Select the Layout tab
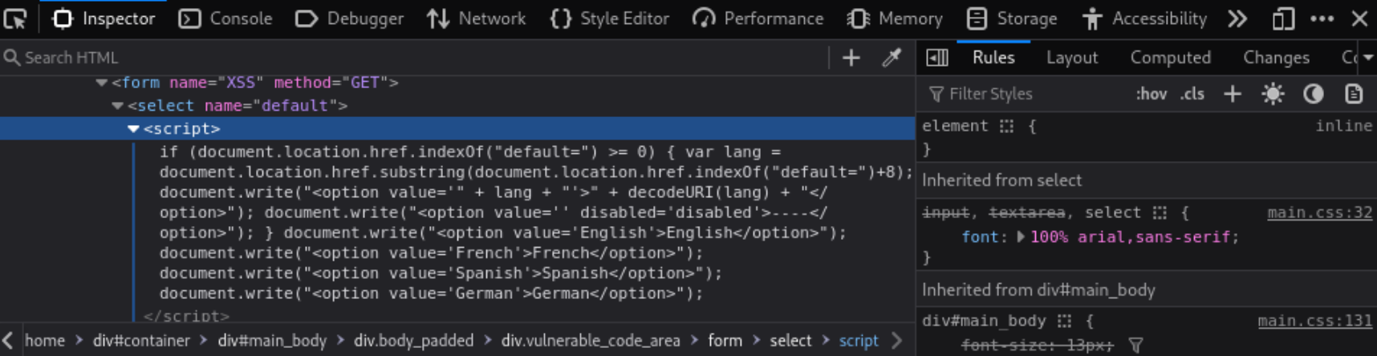 tap(1072, 58)
